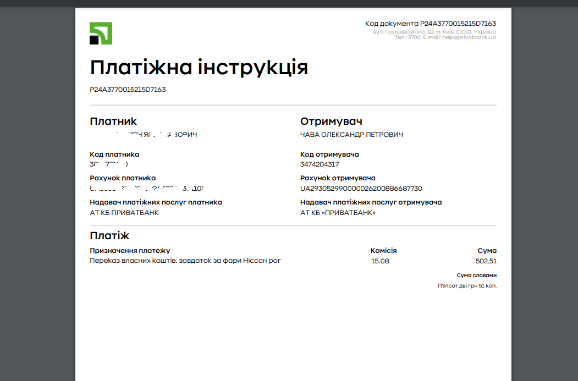Click the "Платіжна інструкція" title
Viewport: 578px width, 381px height.
tap(199, 68)
